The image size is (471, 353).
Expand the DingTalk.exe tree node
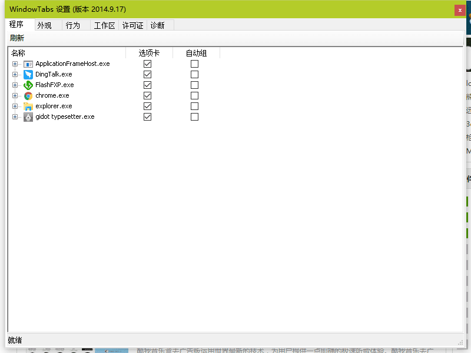15,74
